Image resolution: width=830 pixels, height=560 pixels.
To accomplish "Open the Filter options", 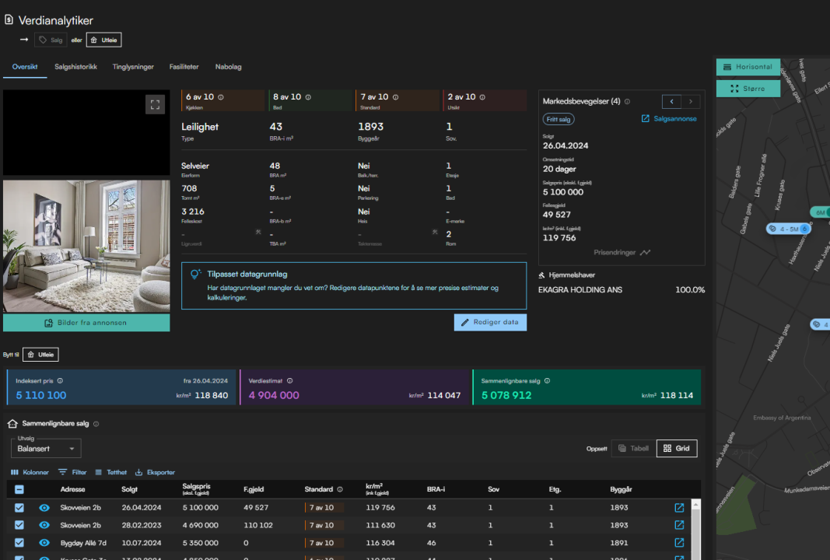I will tap(72, 472).
